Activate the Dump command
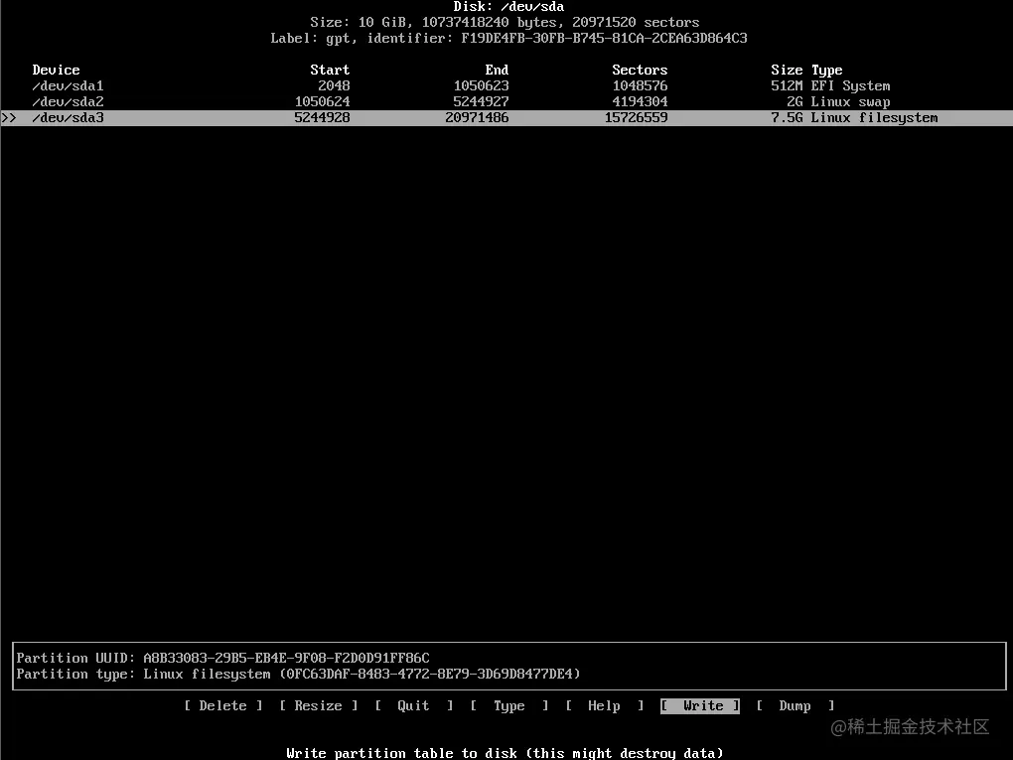The width and height of the screenshot is (1013, 760). tap(795, 705)
